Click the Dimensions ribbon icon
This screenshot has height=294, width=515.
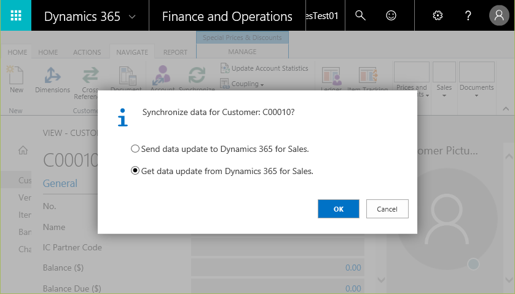[x=53, y=75]
